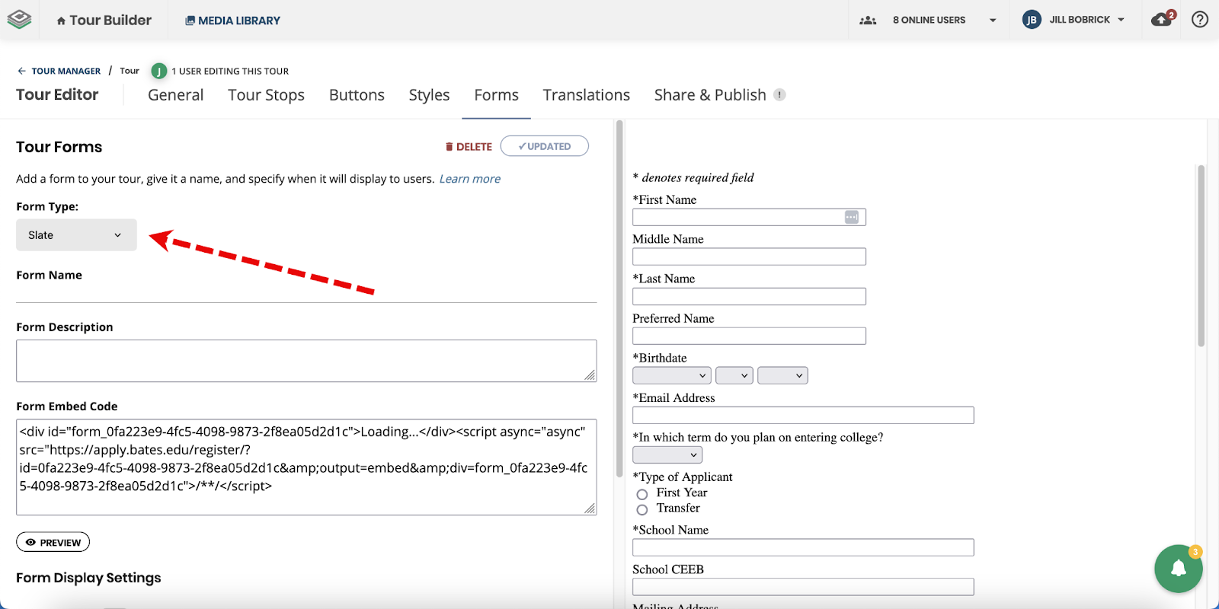Screen dimensions: 1219x609
Task: Open the Birthdate month dropdown
Action: [x=671, y=375]
